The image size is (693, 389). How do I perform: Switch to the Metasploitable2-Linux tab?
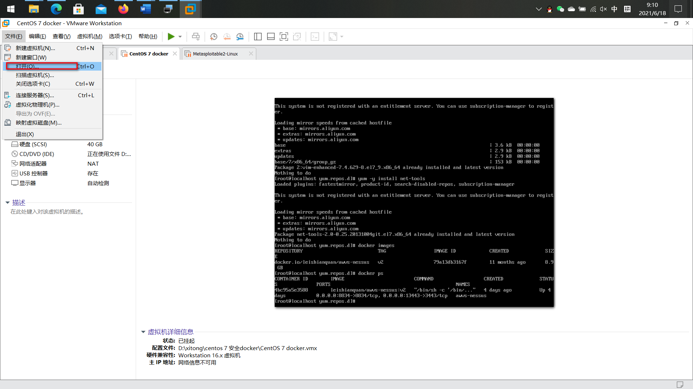click(215, 54)
